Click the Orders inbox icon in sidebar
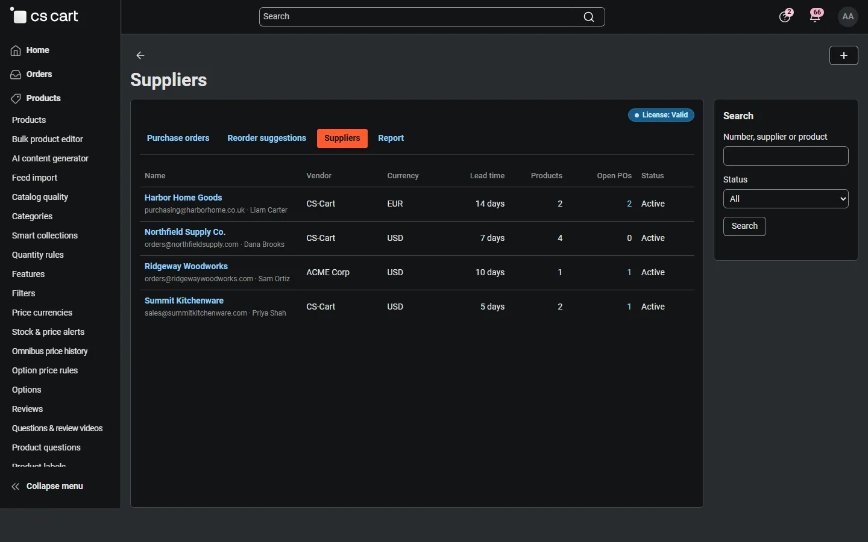This screenshot has width=868, height=542. (x=16, y=75)
